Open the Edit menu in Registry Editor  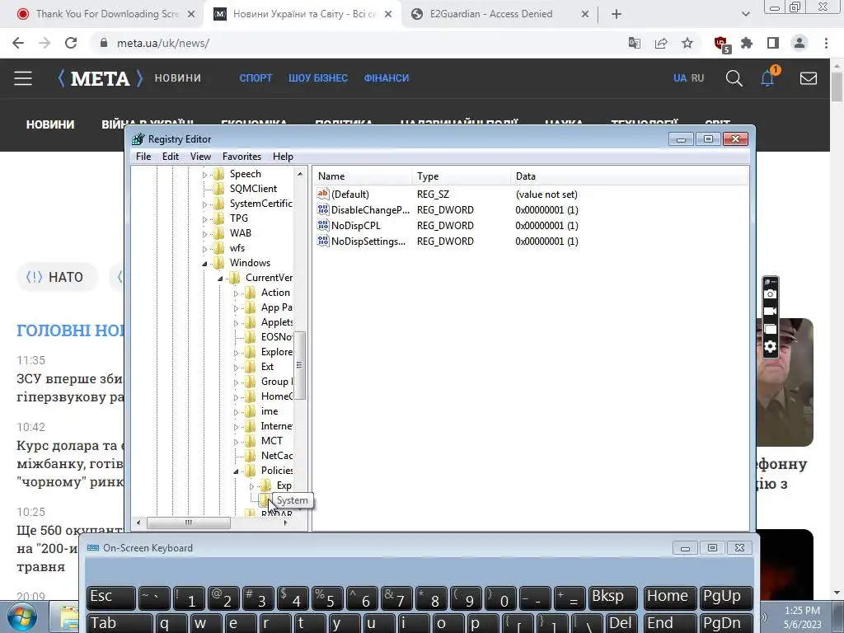[170, 157]
